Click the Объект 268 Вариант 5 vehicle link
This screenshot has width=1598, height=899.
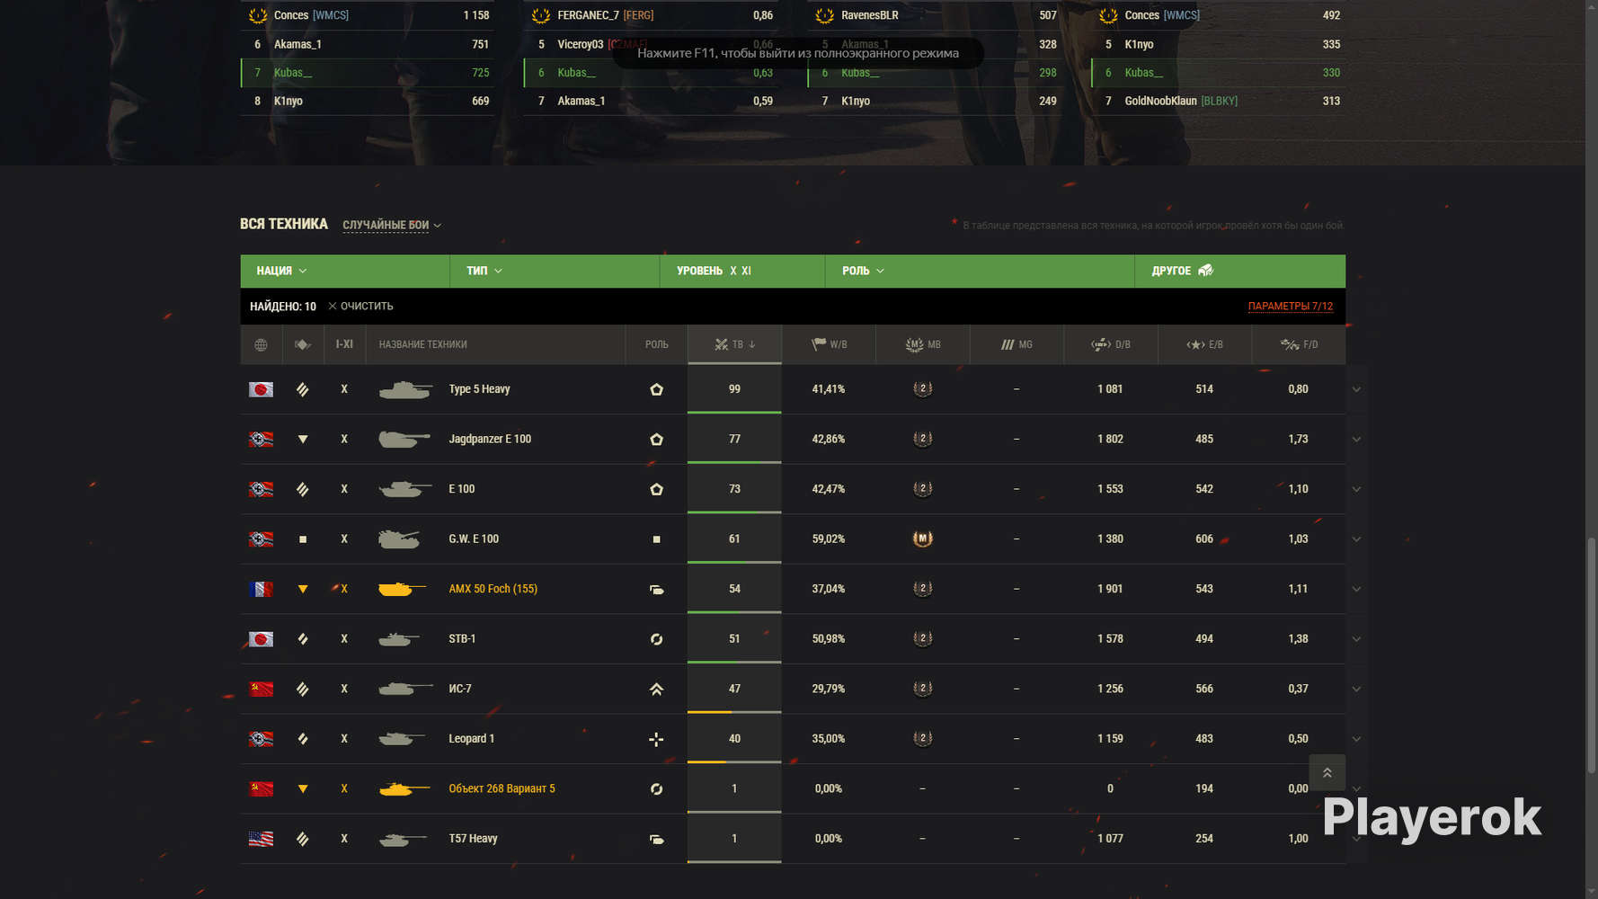coord(502,788)
